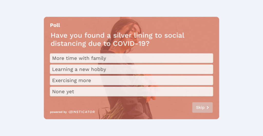This screenshot has height=136, width=263.
Task: Skip this poll question
Action: 202,107
